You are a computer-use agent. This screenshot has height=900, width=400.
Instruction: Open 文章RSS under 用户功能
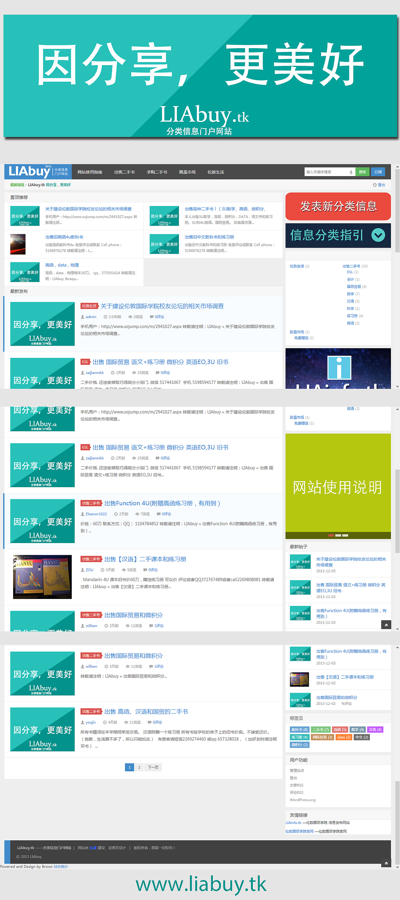[x=297, y=785]
